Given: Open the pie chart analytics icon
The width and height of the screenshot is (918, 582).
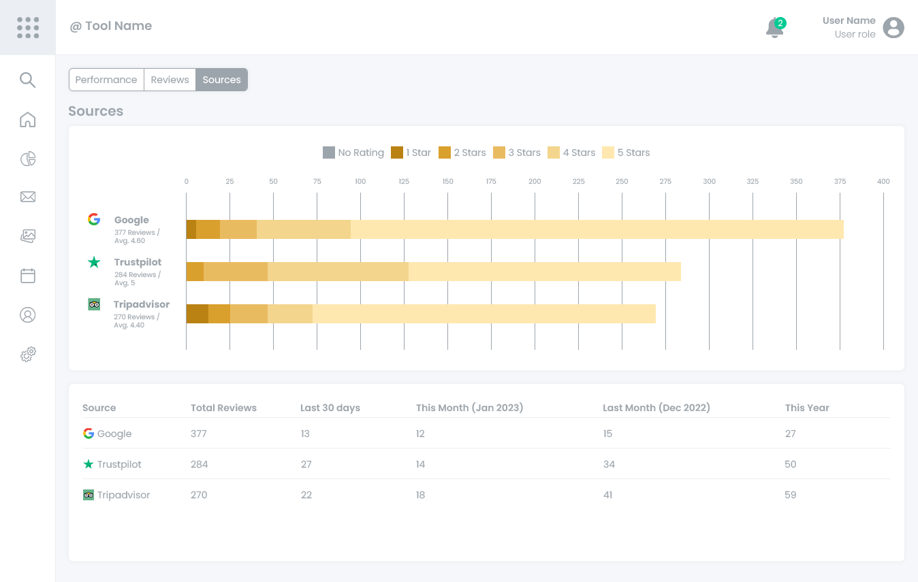Looking at the screenshot, I should (x=27, y=159).
